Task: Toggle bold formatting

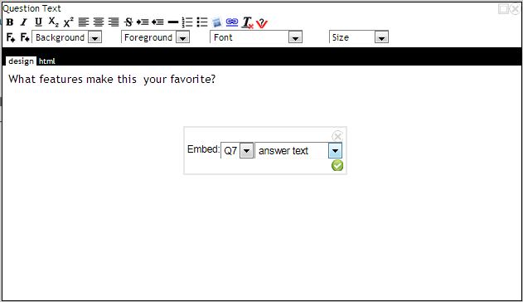Action: tap(10, 22)
